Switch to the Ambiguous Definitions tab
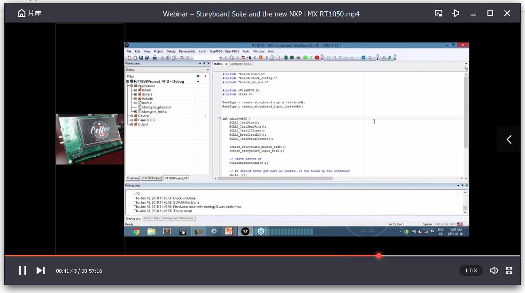The height and width of the screenshot is (293, 525). pyautogui.click(x=178, y=218)
